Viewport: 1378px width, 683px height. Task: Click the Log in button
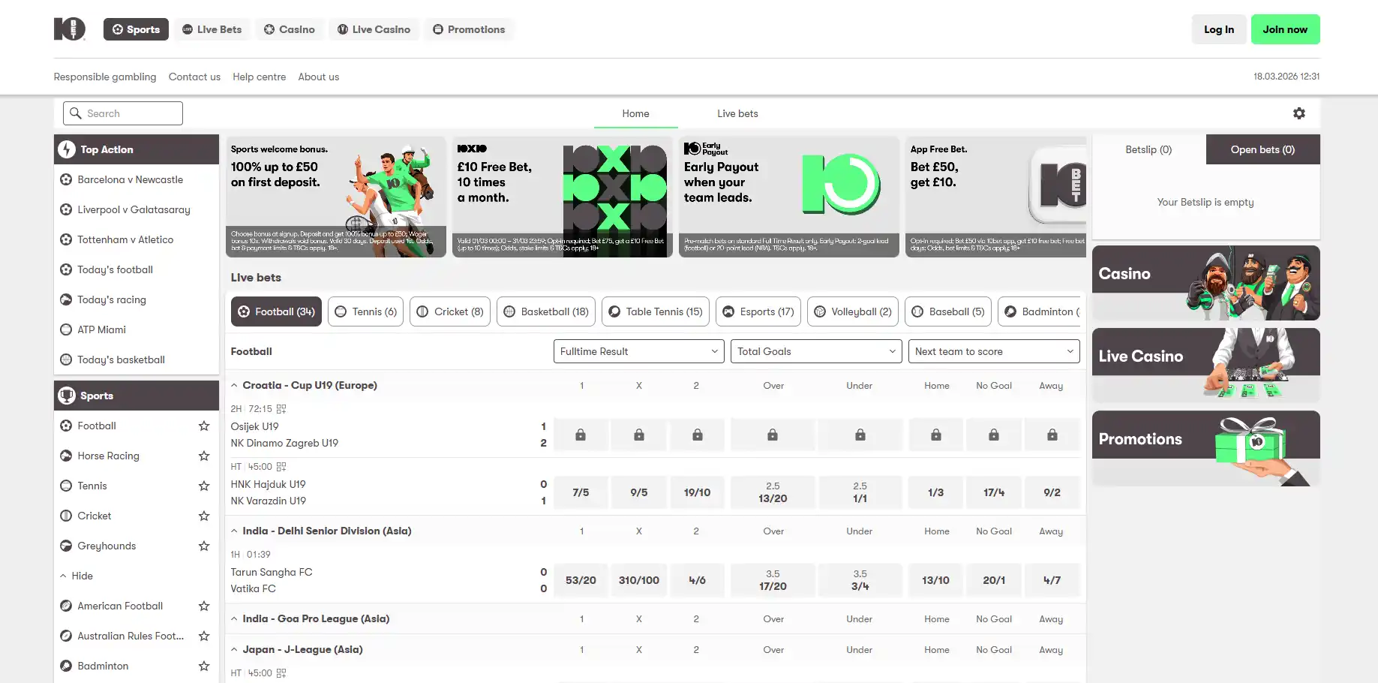[x=1219, y=29]
